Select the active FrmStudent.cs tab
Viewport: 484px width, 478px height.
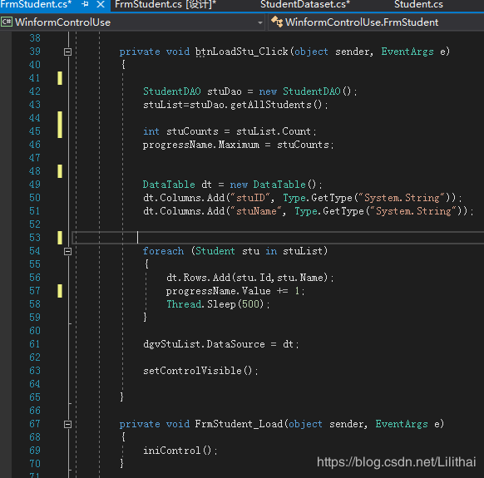36,4
